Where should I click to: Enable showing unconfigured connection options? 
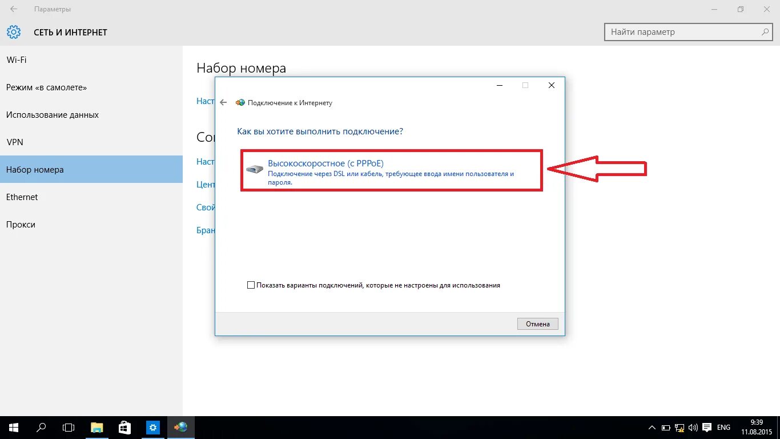click(x=251, y=284)
